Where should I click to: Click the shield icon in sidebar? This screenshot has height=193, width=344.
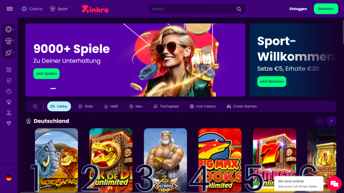(x=9, y=80)
